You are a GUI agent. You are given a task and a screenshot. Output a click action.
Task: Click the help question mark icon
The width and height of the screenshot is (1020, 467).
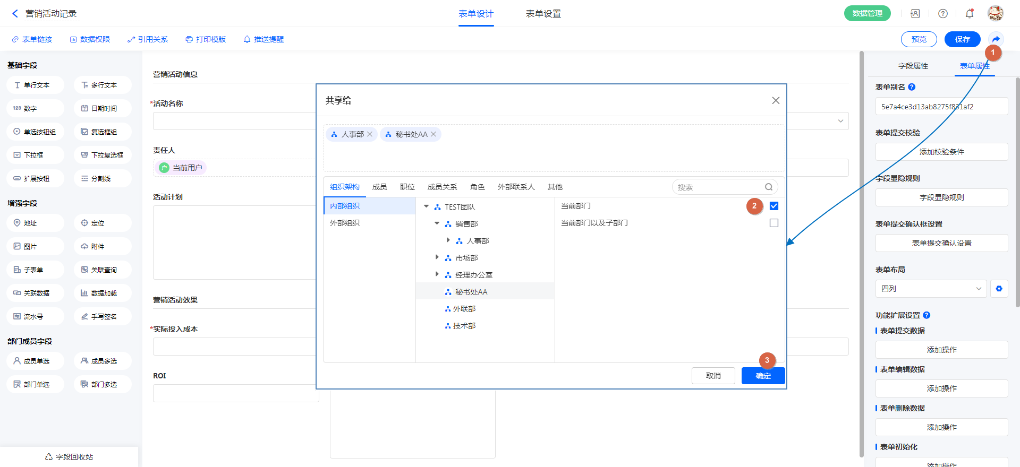click(x=943, y=14)
